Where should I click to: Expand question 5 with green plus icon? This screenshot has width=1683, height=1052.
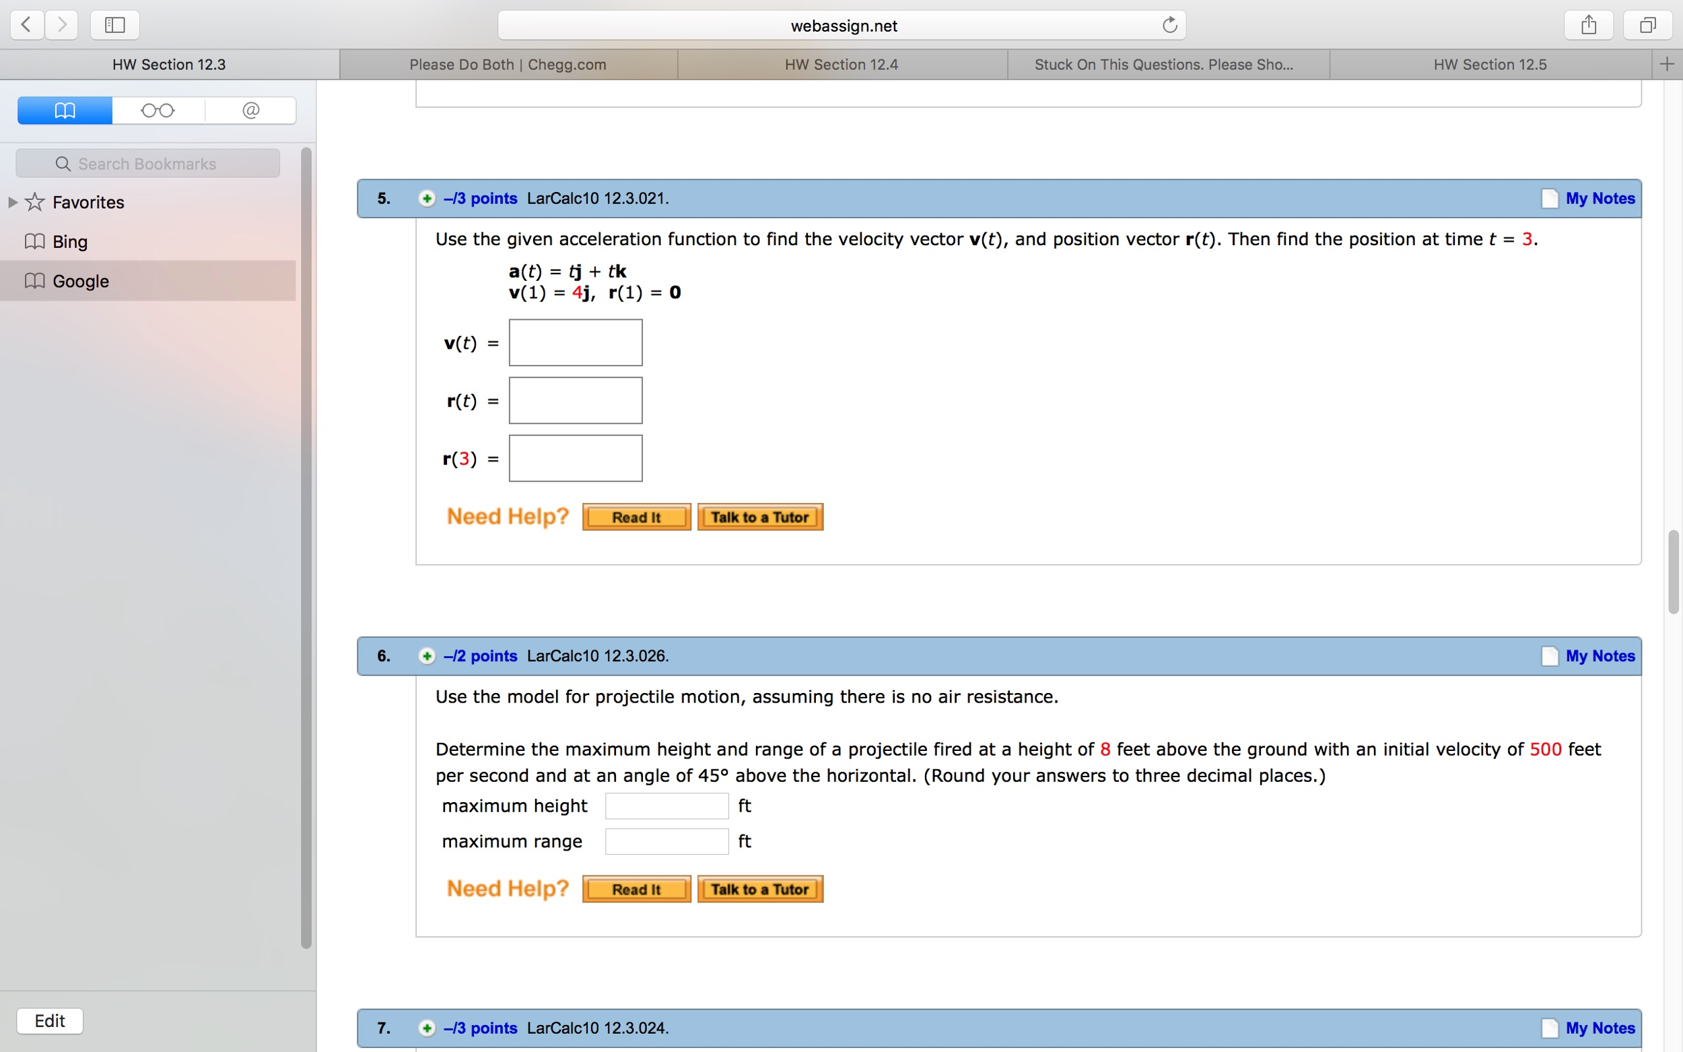click(427, 198)
